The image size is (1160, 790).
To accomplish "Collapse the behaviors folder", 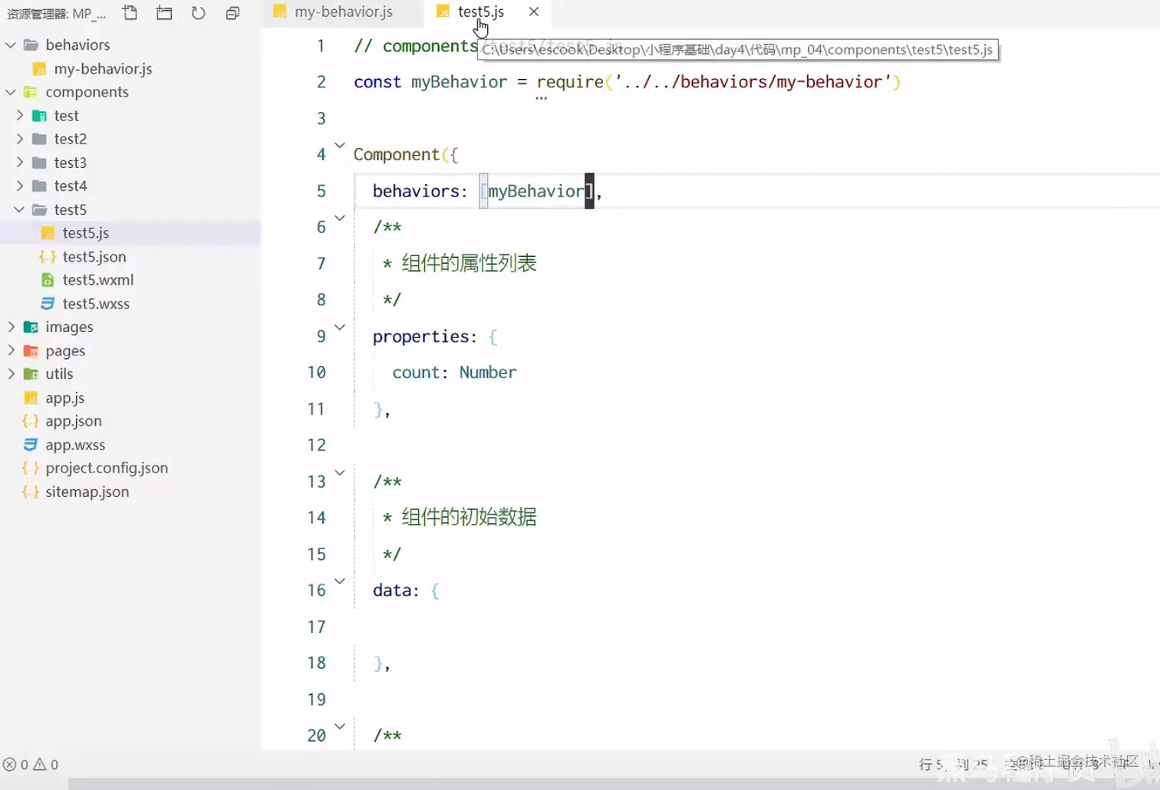I will coord(11,45).
